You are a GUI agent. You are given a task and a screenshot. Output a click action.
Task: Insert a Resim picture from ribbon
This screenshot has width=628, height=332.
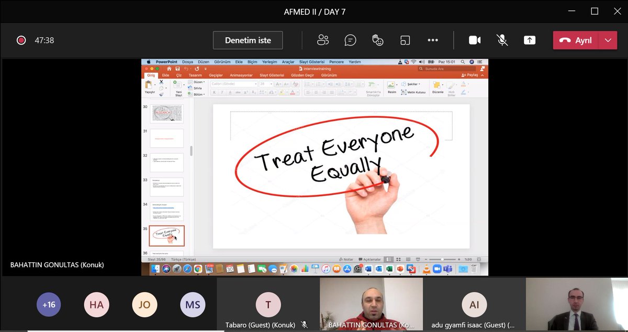(391, 87)
